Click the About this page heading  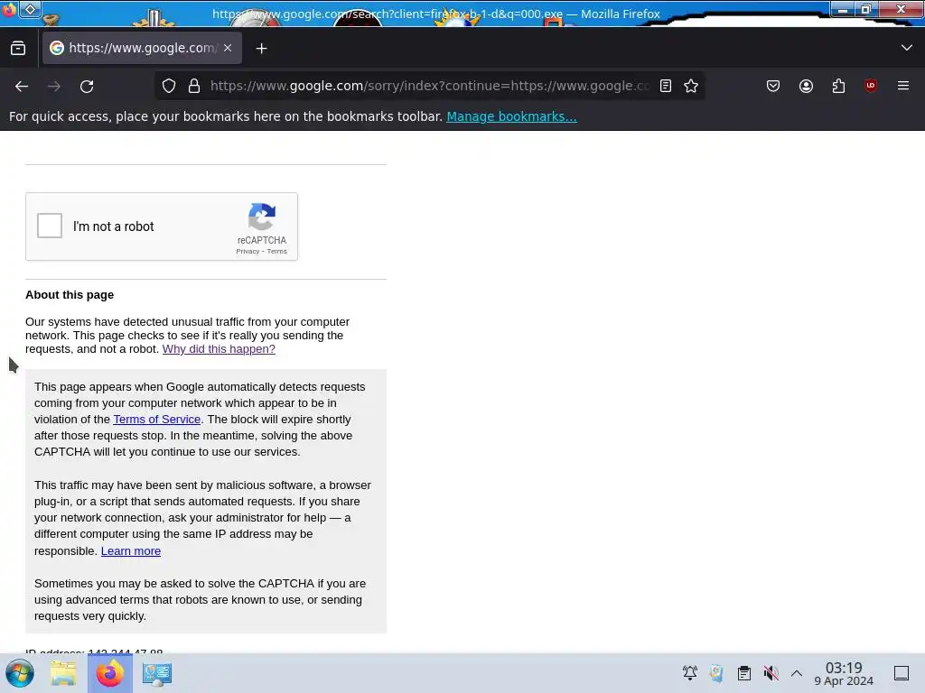(x=70, y=295)
